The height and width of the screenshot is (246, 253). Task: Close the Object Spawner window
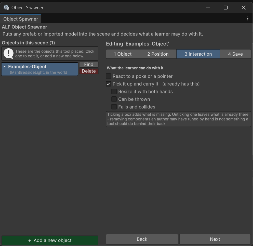244,8
